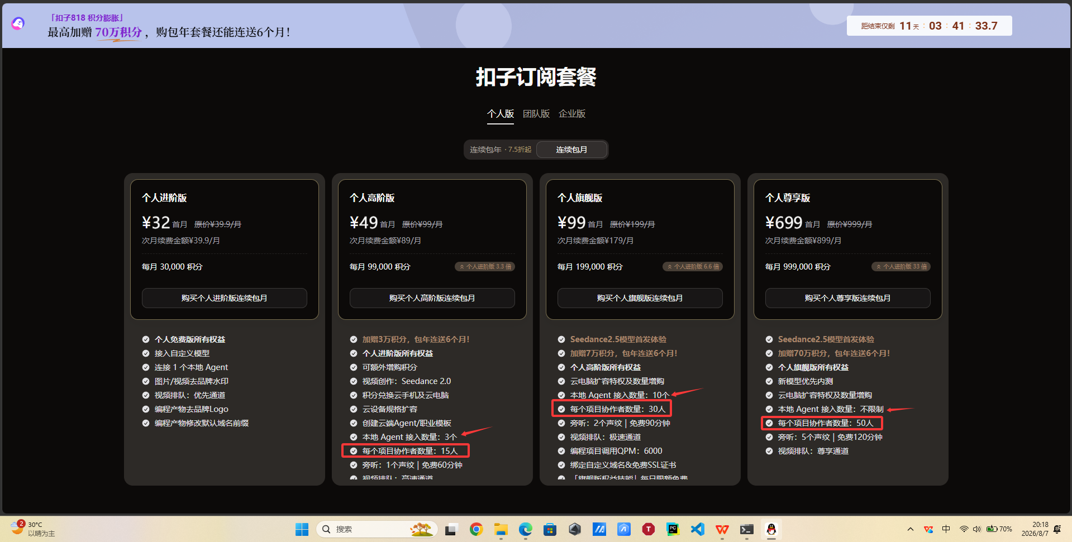The width and height of the screenshot is (1072, 542).
Task: Click the 次月续费金额¥179/月 text
Action: [595, 241]
